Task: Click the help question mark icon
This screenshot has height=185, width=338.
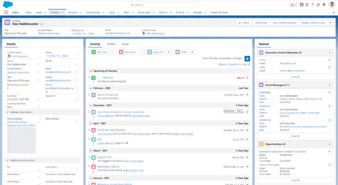Action: 313,5
